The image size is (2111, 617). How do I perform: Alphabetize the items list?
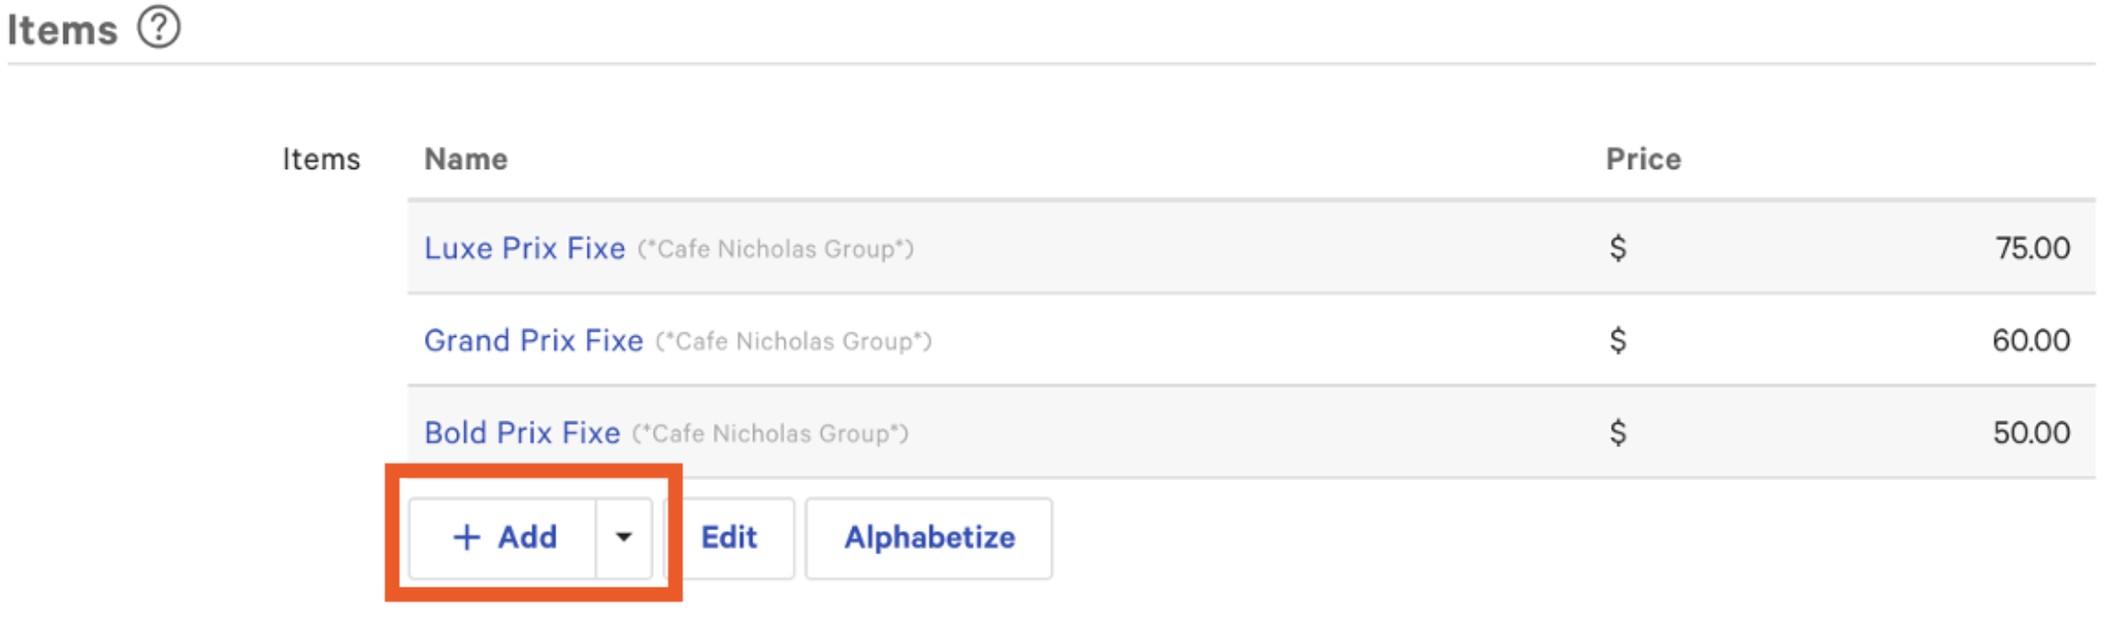928,537
